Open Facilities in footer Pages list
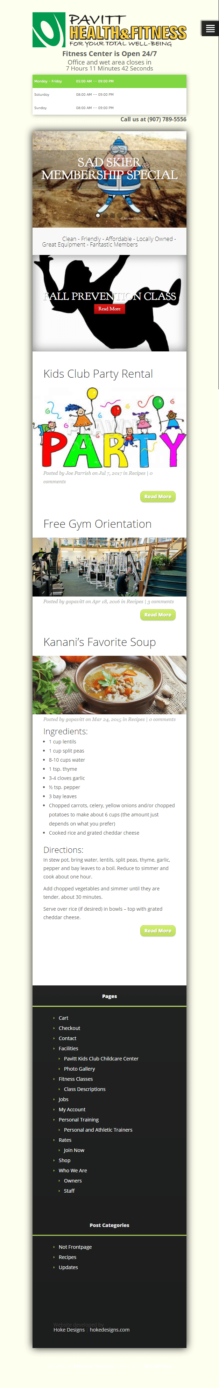Image resolution: width=219 pixels, height=1388 pixels. (68, 1049)
